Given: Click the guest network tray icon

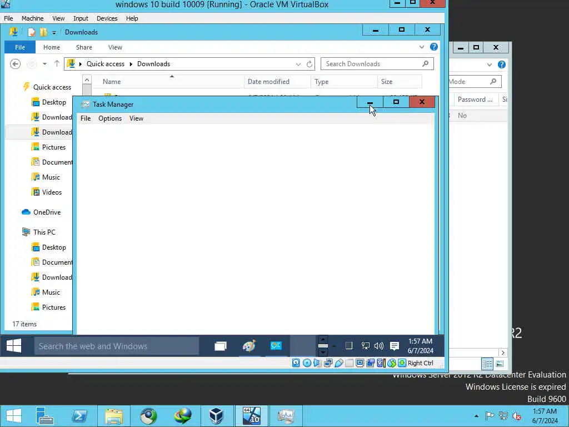Looking at the screenshot, I should (366, 346).
